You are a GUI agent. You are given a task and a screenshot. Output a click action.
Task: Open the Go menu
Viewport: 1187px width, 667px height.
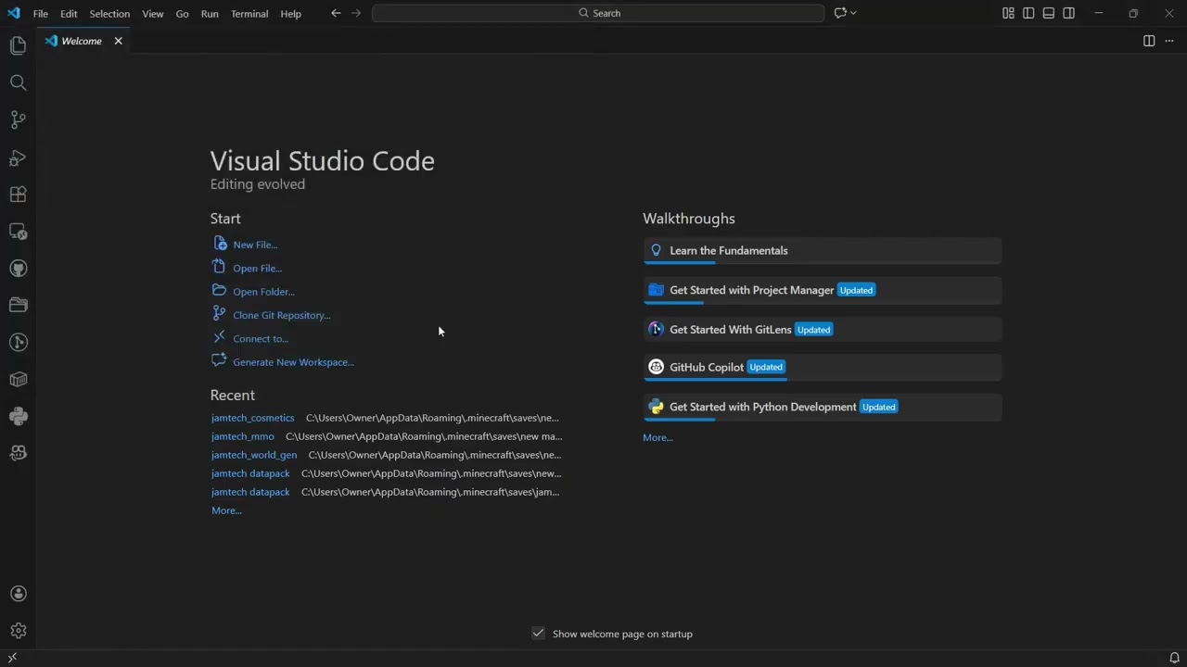pyautogui.click(x=182, y=14)
